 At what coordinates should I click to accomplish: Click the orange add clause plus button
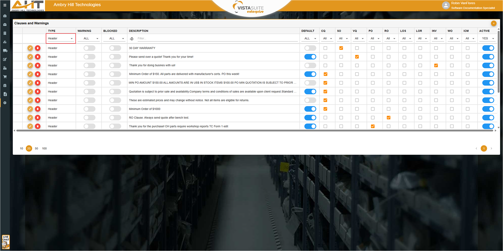point(494,23)
